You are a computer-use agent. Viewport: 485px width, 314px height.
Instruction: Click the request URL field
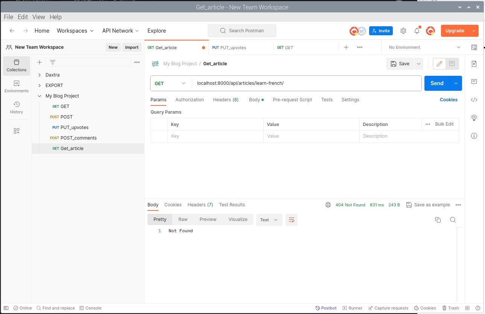pos(307,83)
